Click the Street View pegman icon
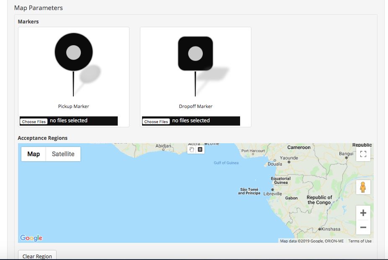The width and height of the screenshot is (388, 260). (363, 187)
